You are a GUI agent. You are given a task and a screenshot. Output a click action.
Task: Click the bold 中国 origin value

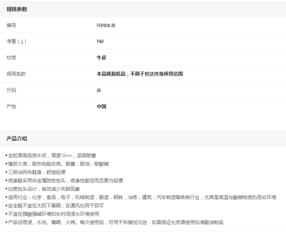pos(101,107)
